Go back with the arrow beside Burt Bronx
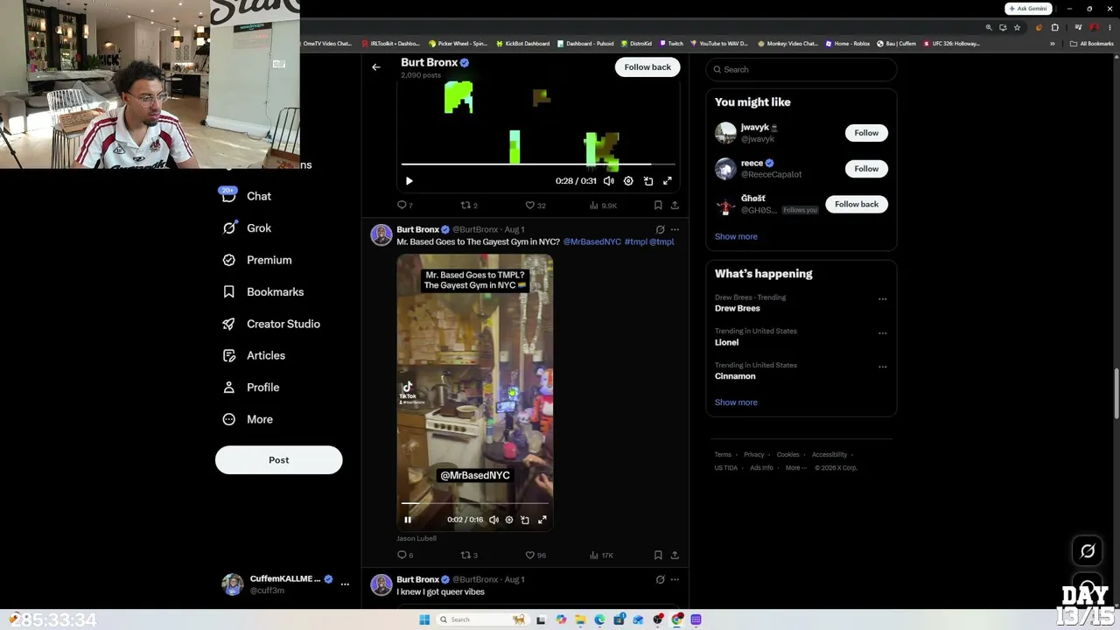Viewport: 1120px width, 630px height. pos(376,67)
